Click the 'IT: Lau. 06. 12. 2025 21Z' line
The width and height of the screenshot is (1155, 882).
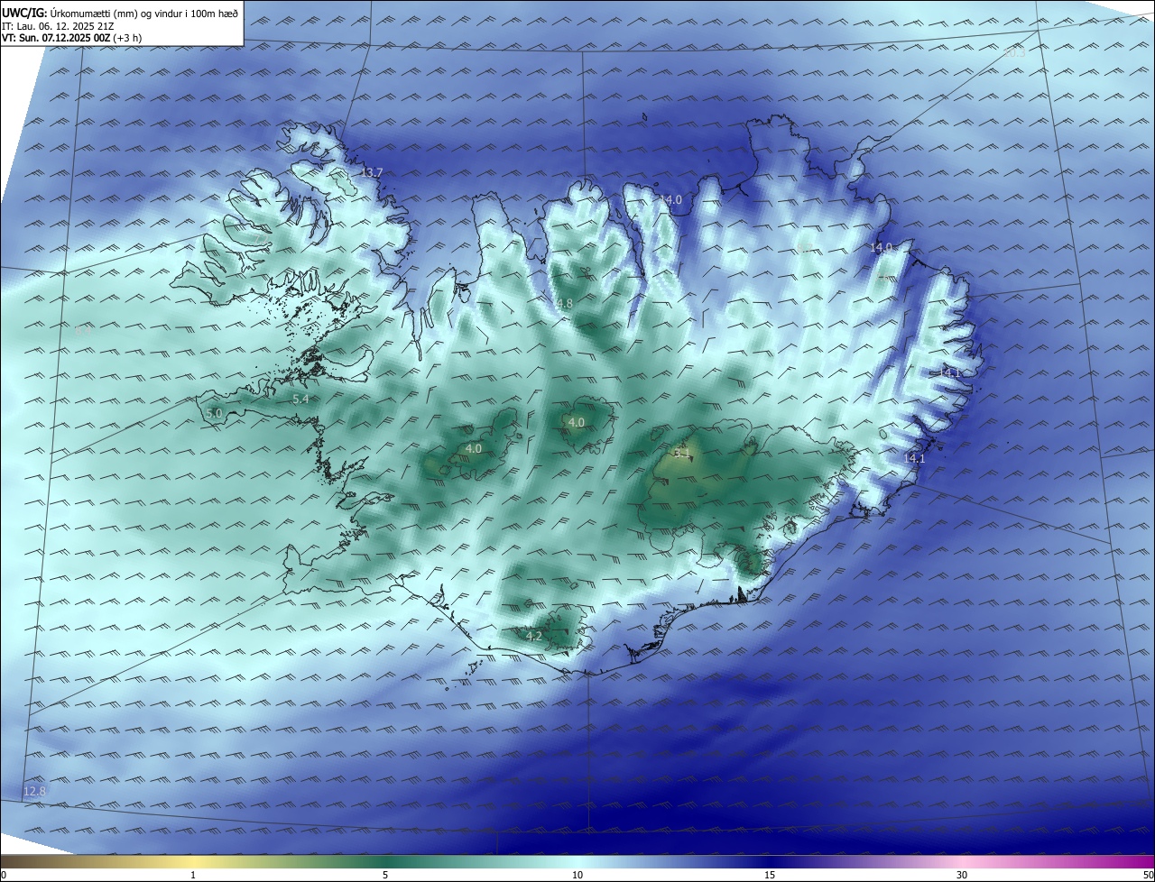tap(59, 26)
